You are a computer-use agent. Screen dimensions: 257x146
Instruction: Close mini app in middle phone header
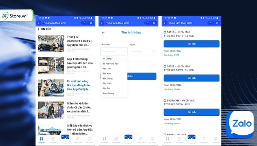point(154,23)
